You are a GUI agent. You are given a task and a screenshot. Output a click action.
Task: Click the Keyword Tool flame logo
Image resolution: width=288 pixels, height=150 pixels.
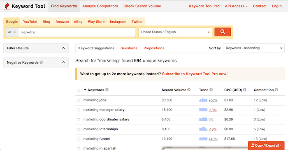pos(7,6)
